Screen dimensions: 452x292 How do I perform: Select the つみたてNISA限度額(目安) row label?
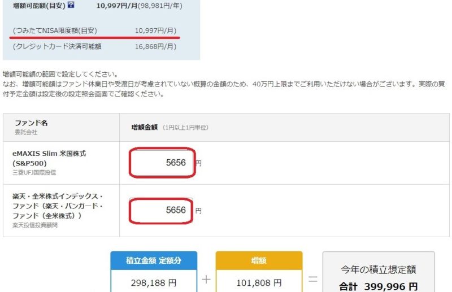(55, 30)
